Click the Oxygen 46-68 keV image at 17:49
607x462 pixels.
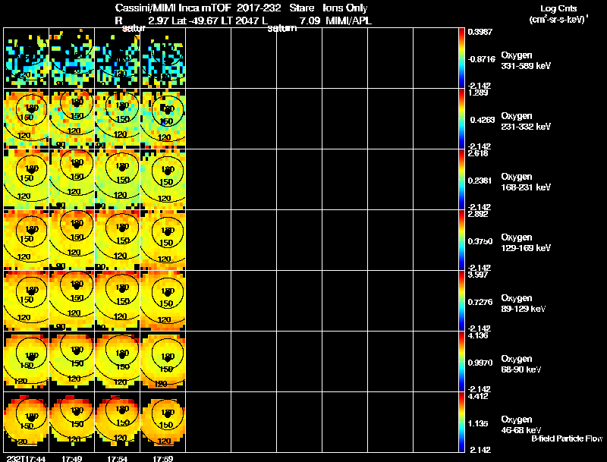point(71,422)
